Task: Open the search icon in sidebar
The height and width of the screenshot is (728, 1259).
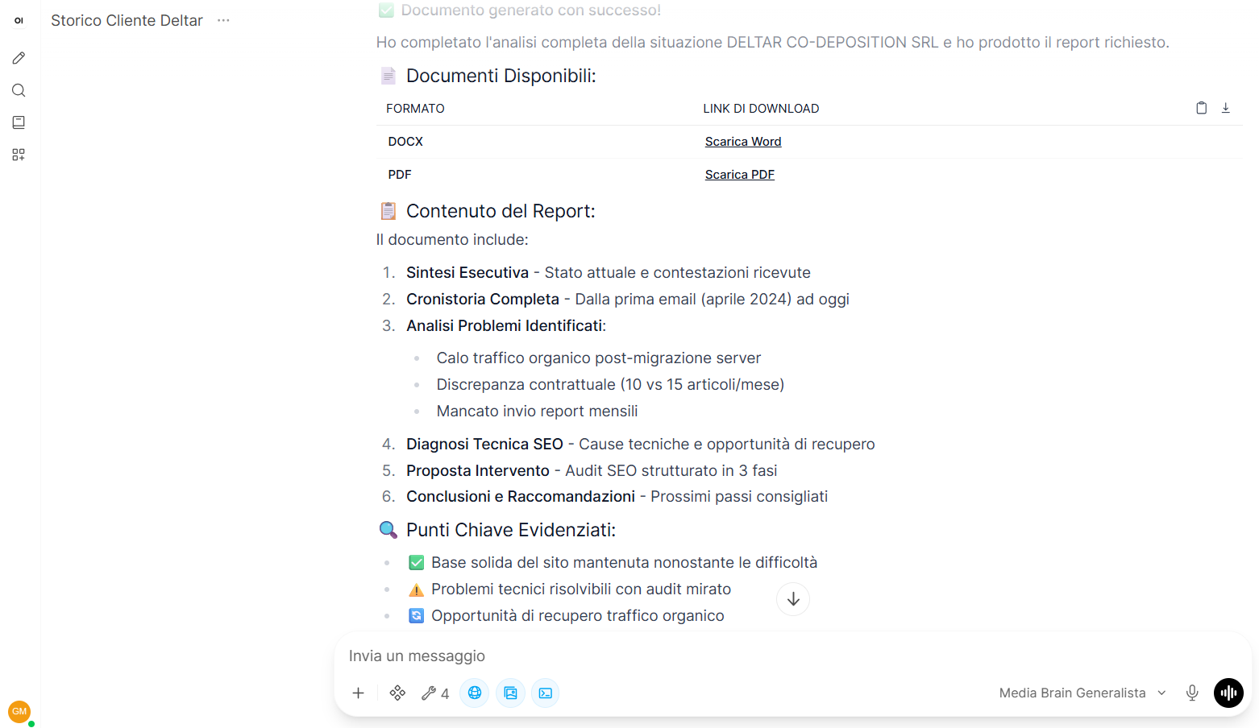Action: [x=19, y=90]
